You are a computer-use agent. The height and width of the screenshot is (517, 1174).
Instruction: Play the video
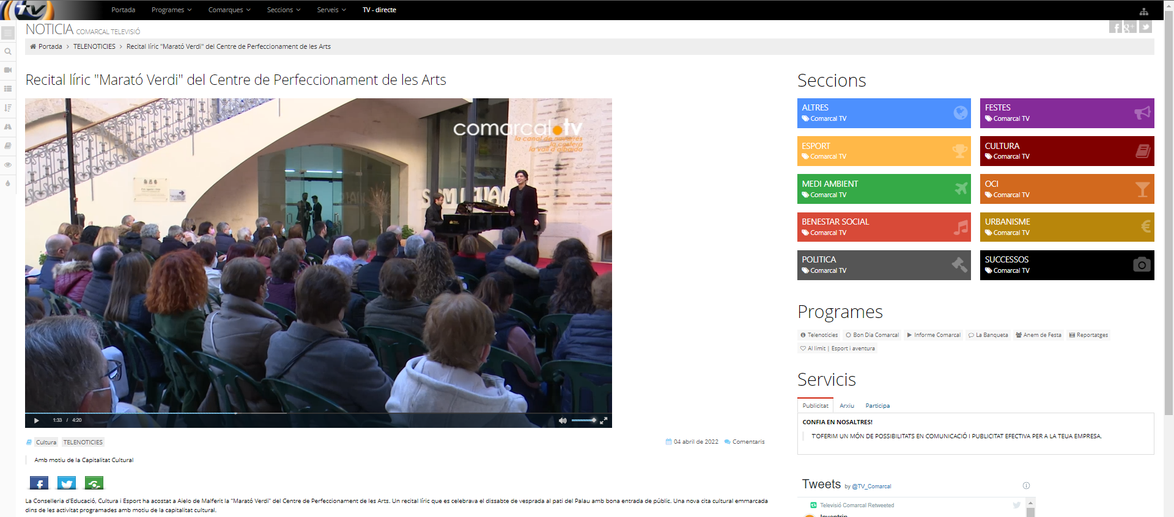tap(37, 420)
